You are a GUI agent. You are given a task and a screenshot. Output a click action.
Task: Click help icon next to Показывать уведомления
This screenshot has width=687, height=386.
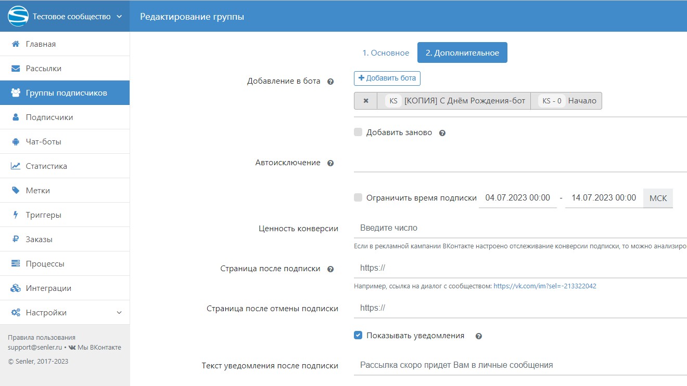tap(479, 336)
